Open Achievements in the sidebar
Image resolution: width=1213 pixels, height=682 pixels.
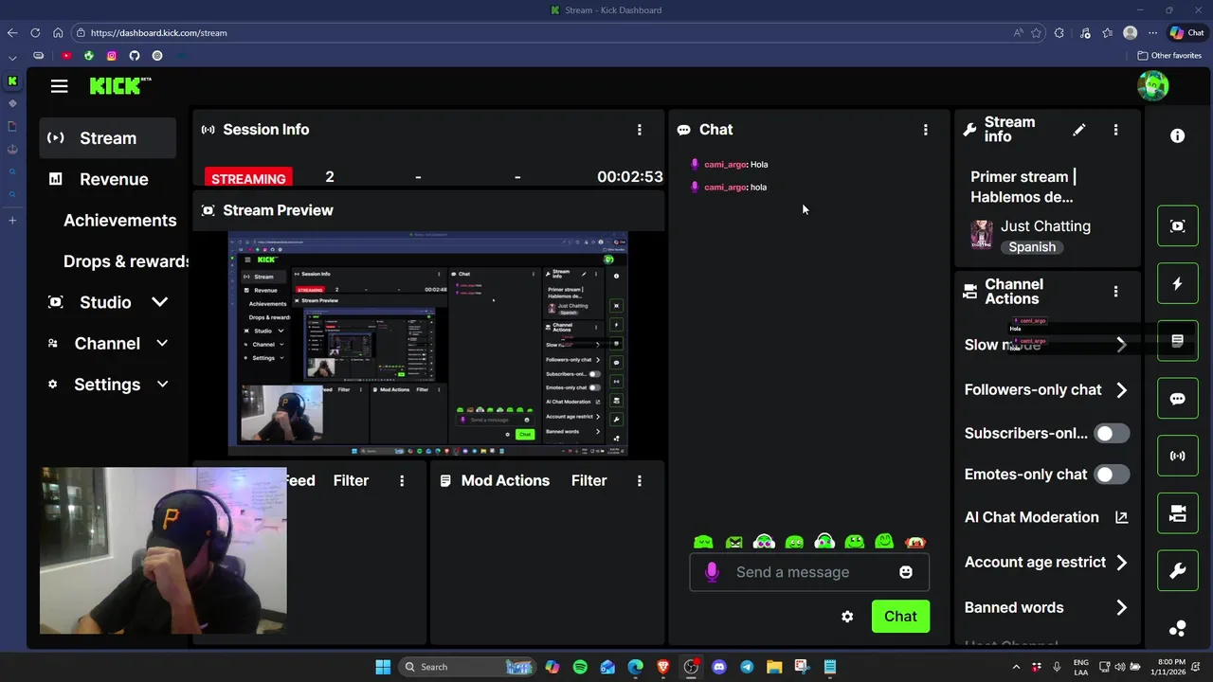click(119, 221)
